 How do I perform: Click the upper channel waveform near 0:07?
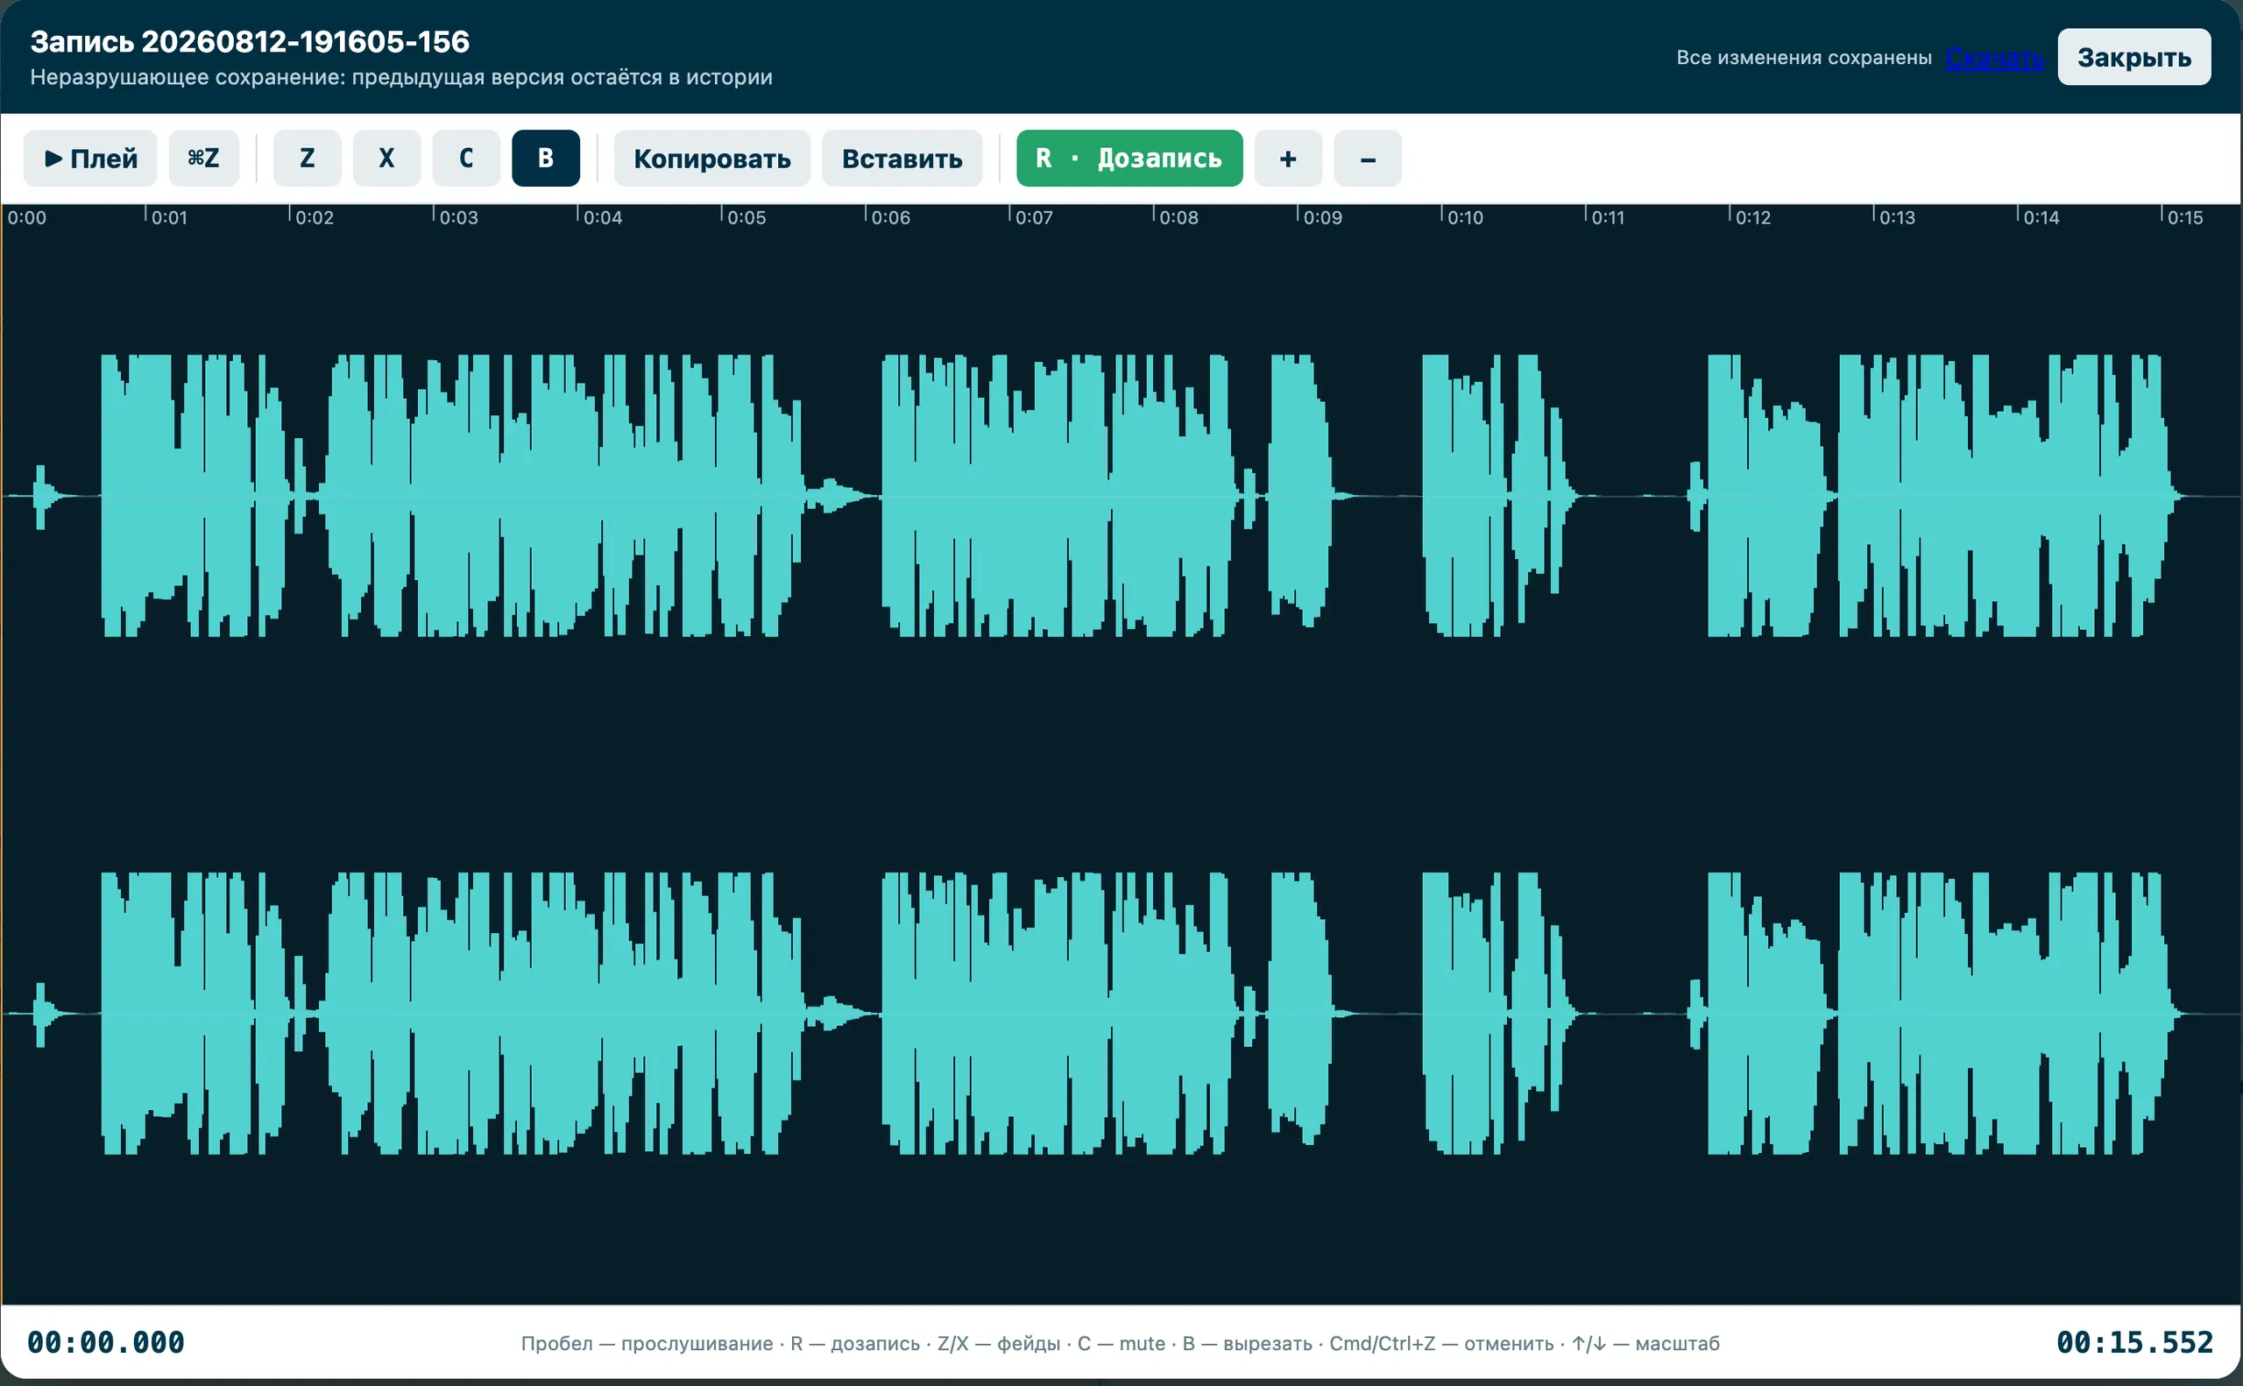(1009, 496)
